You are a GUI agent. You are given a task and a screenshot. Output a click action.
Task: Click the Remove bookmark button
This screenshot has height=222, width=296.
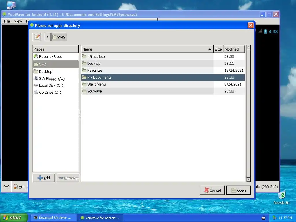click(68, 178)
